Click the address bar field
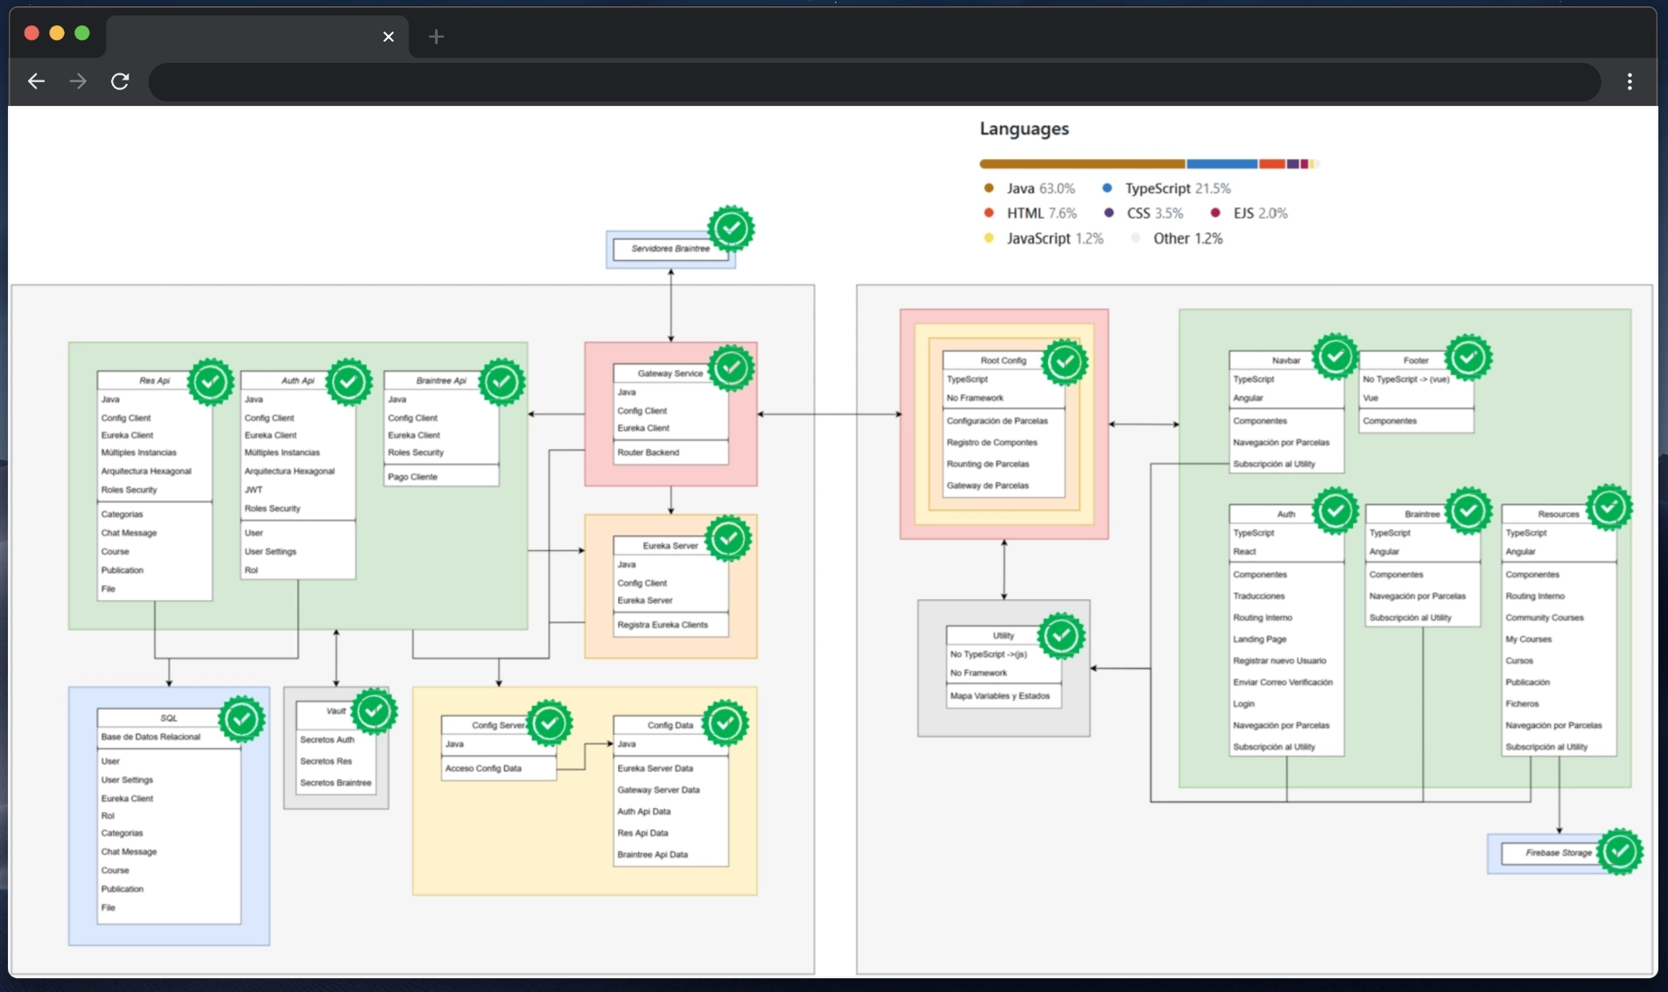Image resolution: width=1668 pixels, height=992 pixels. coord(875,81)
